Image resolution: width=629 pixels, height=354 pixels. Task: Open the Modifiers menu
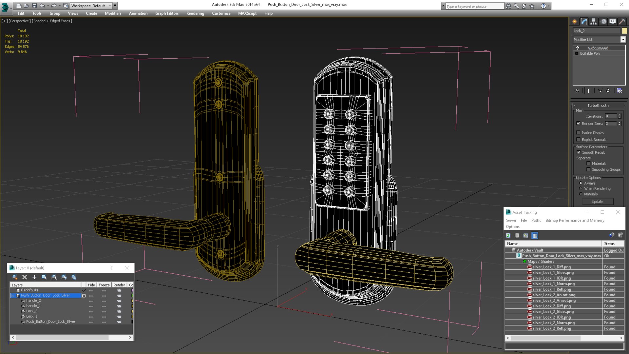[113, 13]
